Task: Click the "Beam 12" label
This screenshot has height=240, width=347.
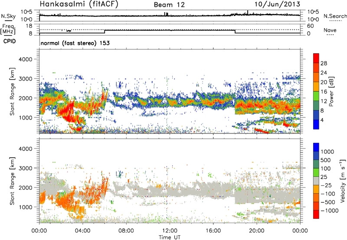Action: point(169,5)
